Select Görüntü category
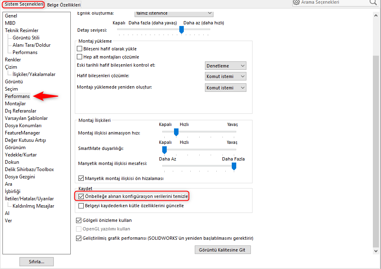 (x=14, y=82)
